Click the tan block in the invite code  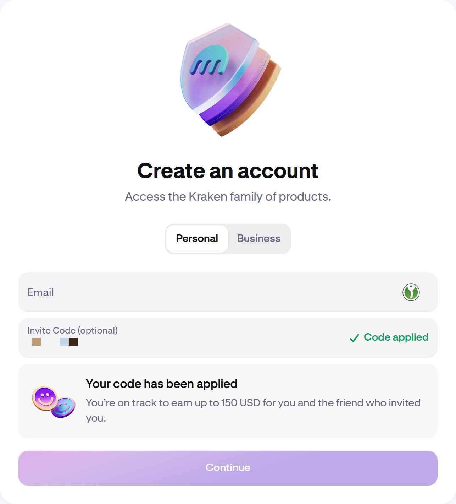point(37,342)
